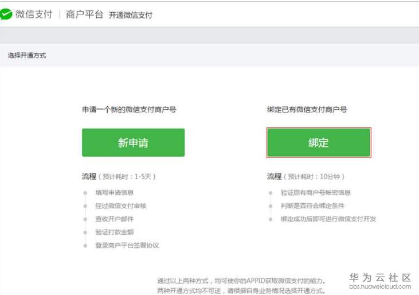Click step 判断是否符合绑定条件
The image size is (419, 295).
tap(312, 205)
